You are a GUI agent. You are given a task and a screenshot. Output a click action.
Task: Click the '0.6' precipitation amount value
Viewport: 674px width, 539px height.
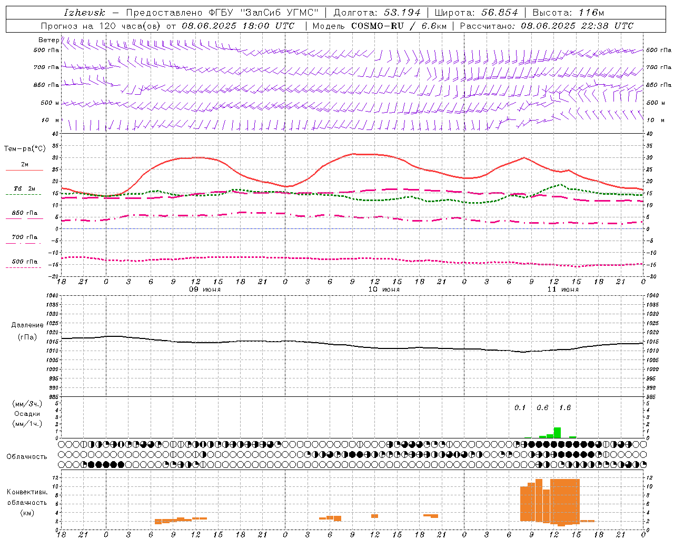542,408
